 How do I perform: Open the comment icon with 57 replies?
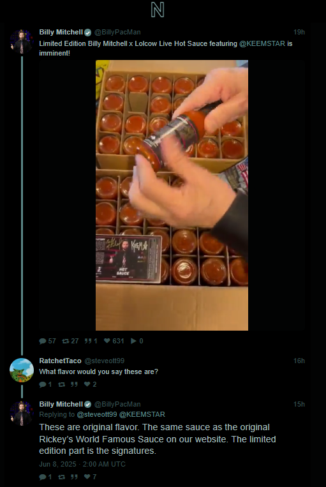click(43, 341)
